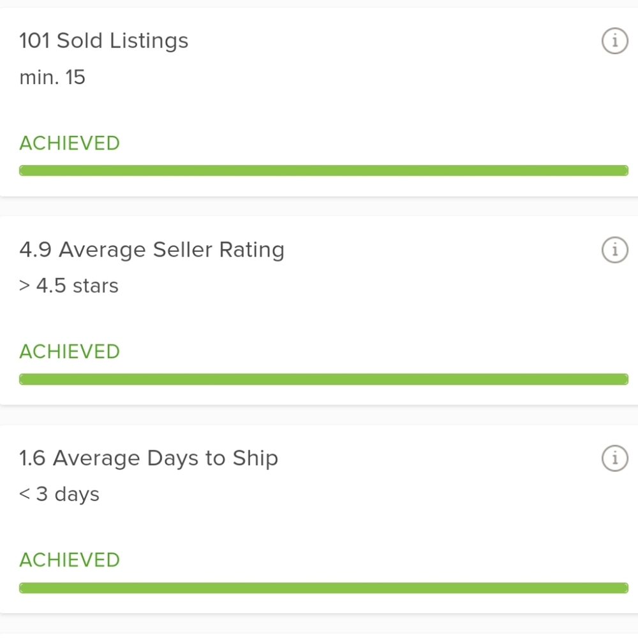Select the '4.9 Average Seller Rating' heading

point(152,249)
